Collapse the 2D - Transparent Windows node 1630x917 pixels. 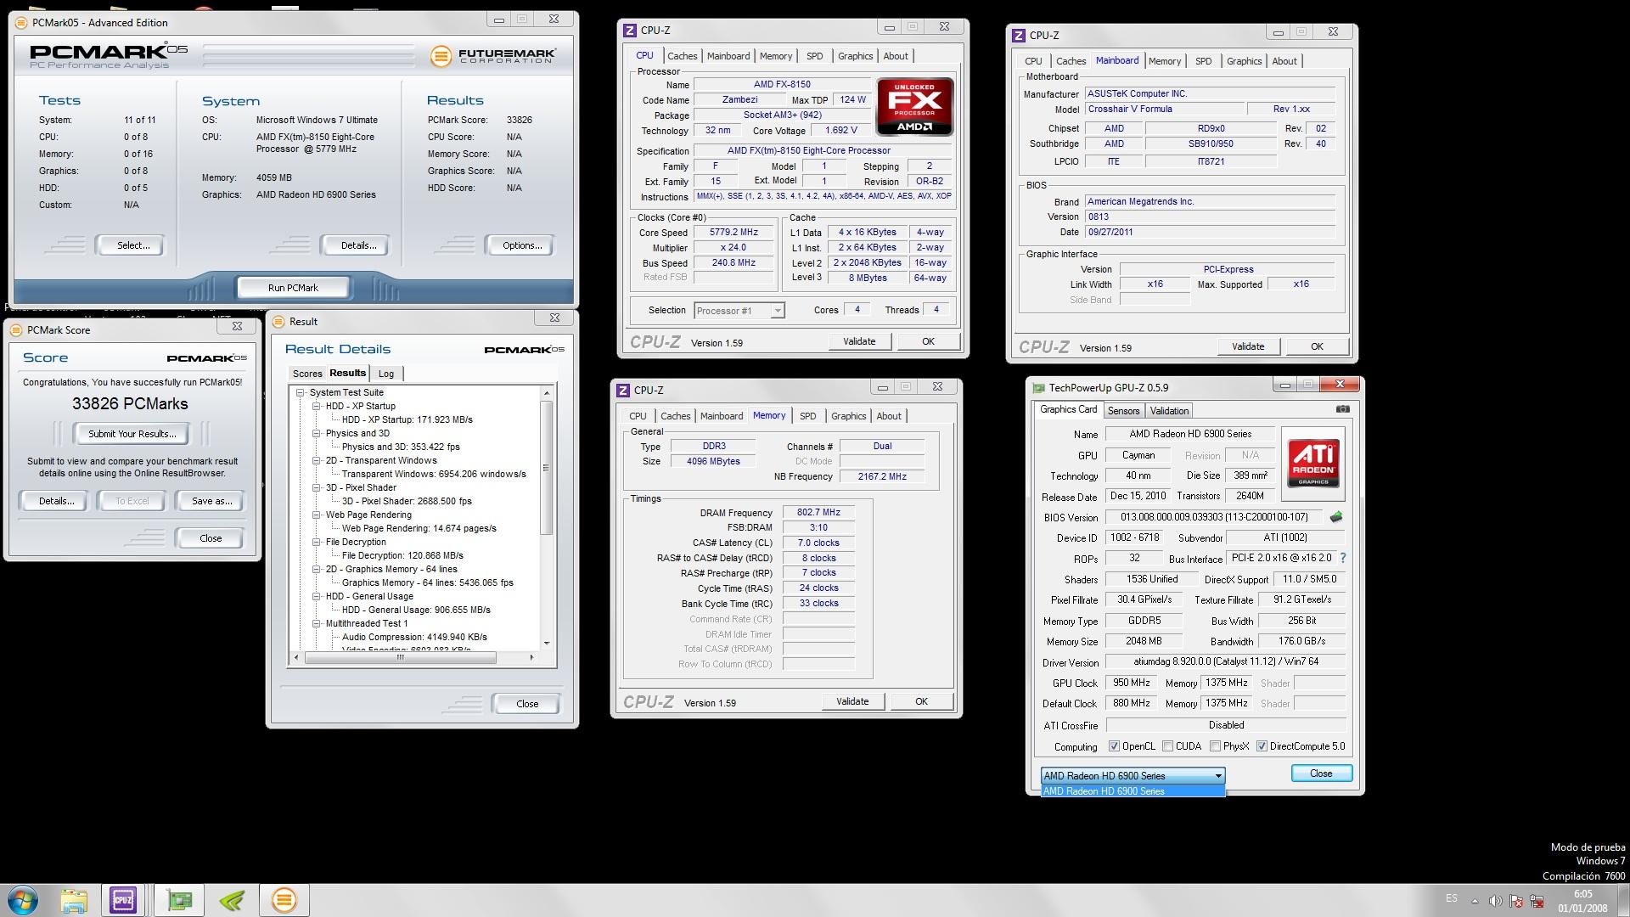pos(317,460)
